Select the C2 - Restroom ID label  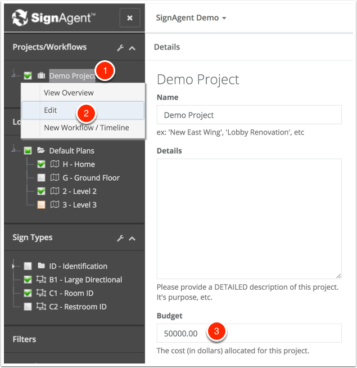click(78, 307)
